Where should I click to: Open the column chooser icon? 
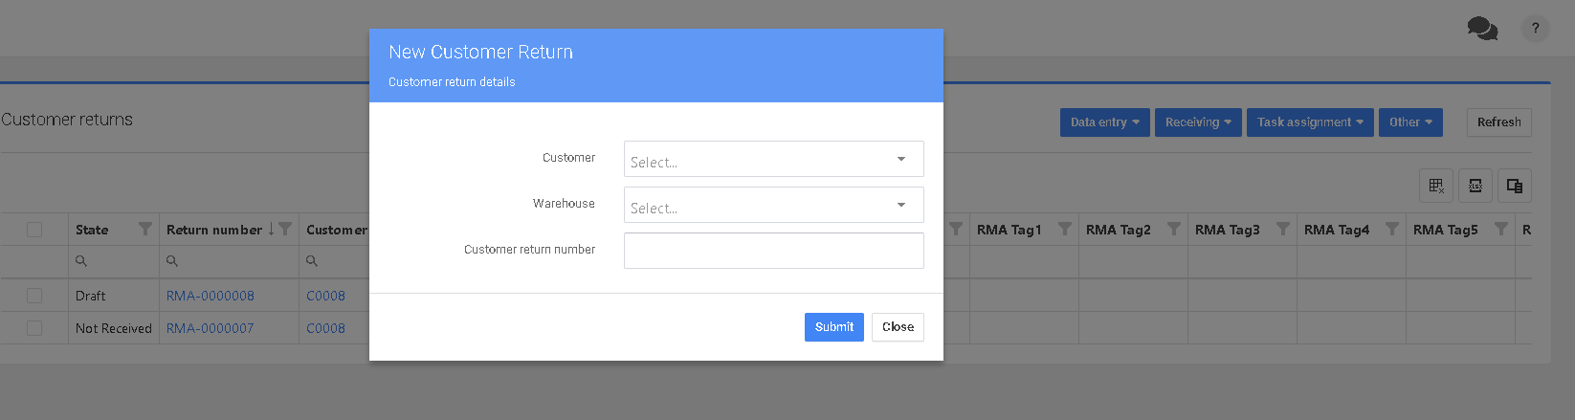(x=1515, y=186)
